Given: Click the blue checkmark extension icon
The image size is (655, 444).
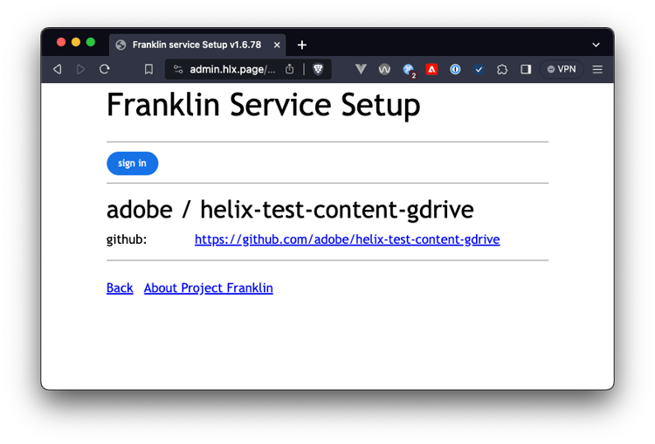Looking at the screenshot, I should [x=479, y=69].
